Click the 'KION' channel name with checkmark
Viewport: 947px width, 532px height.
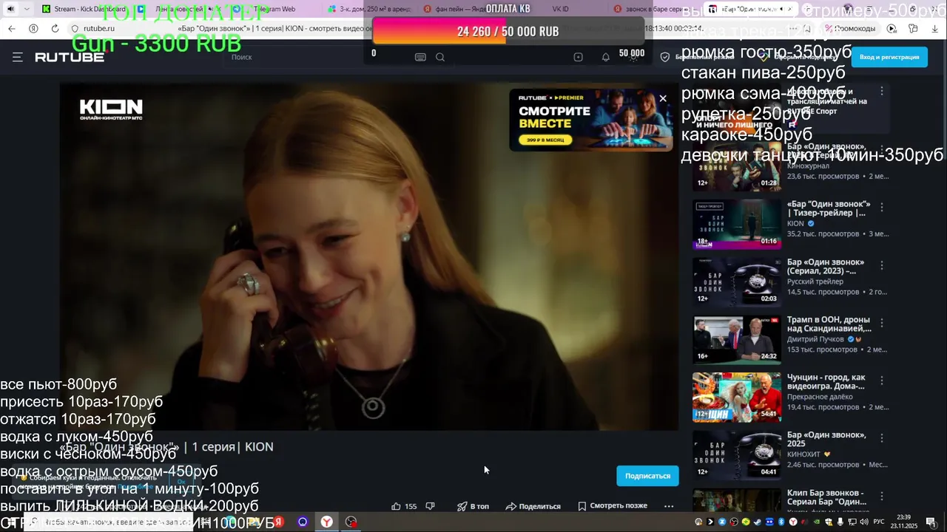(x=801, y=223)
